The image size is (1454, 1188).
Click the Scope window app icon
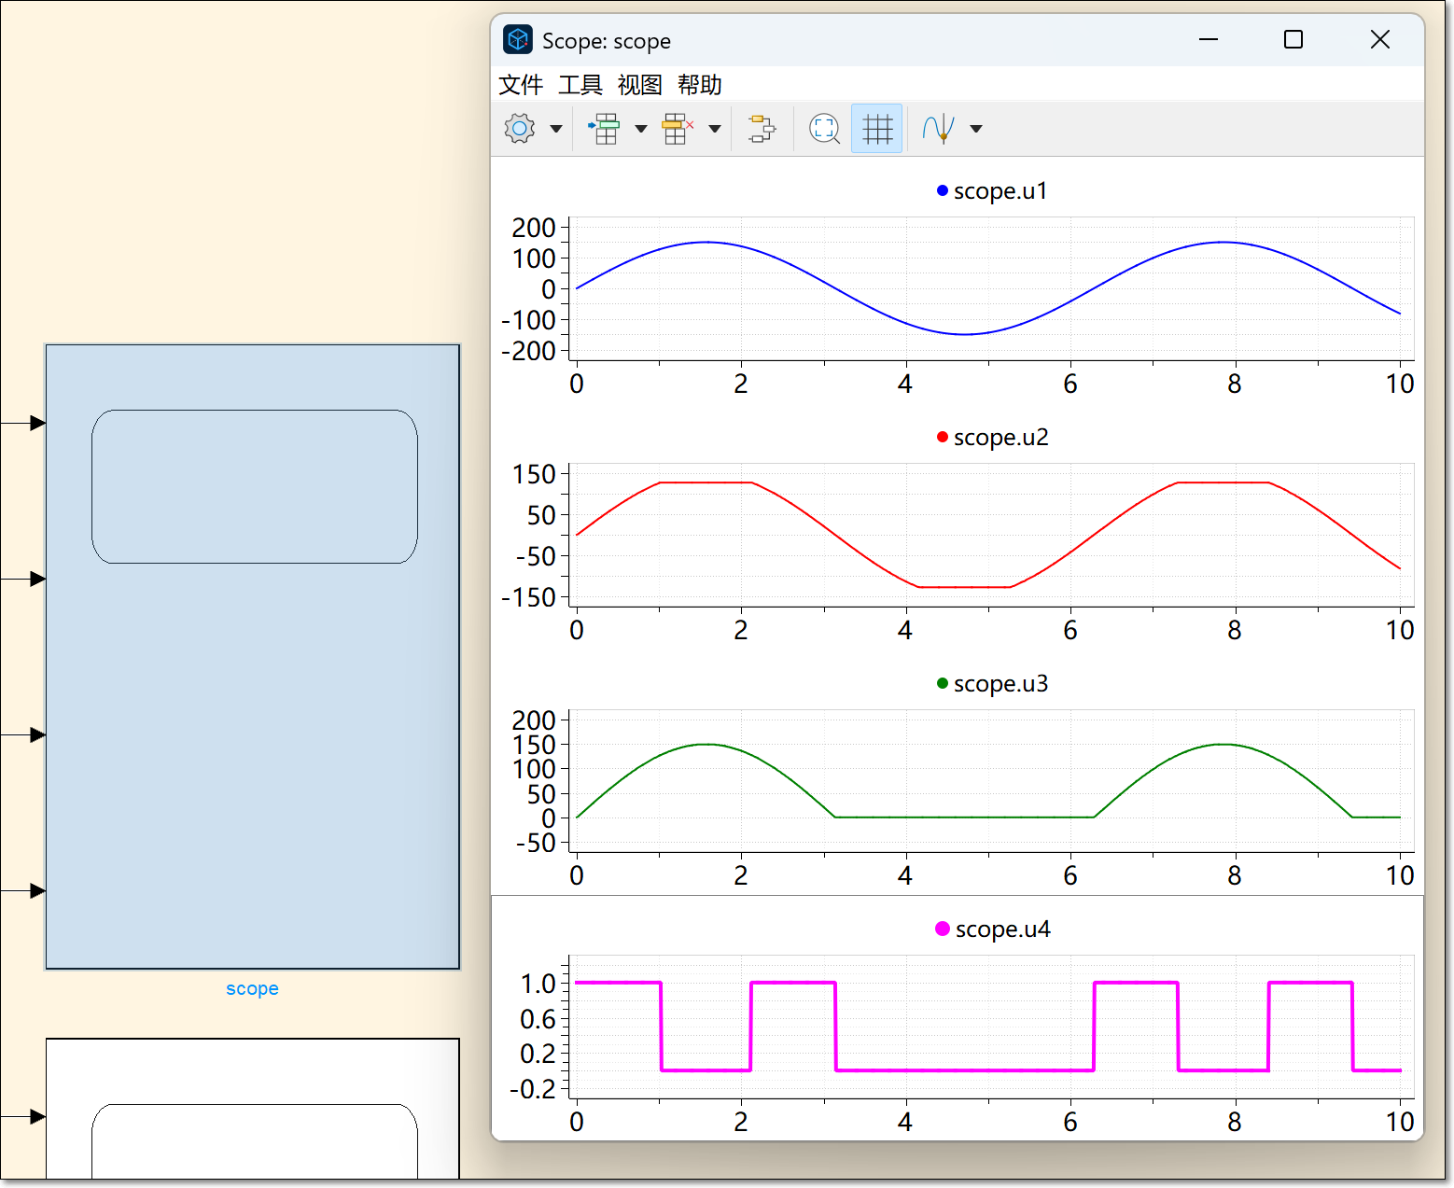518,39
